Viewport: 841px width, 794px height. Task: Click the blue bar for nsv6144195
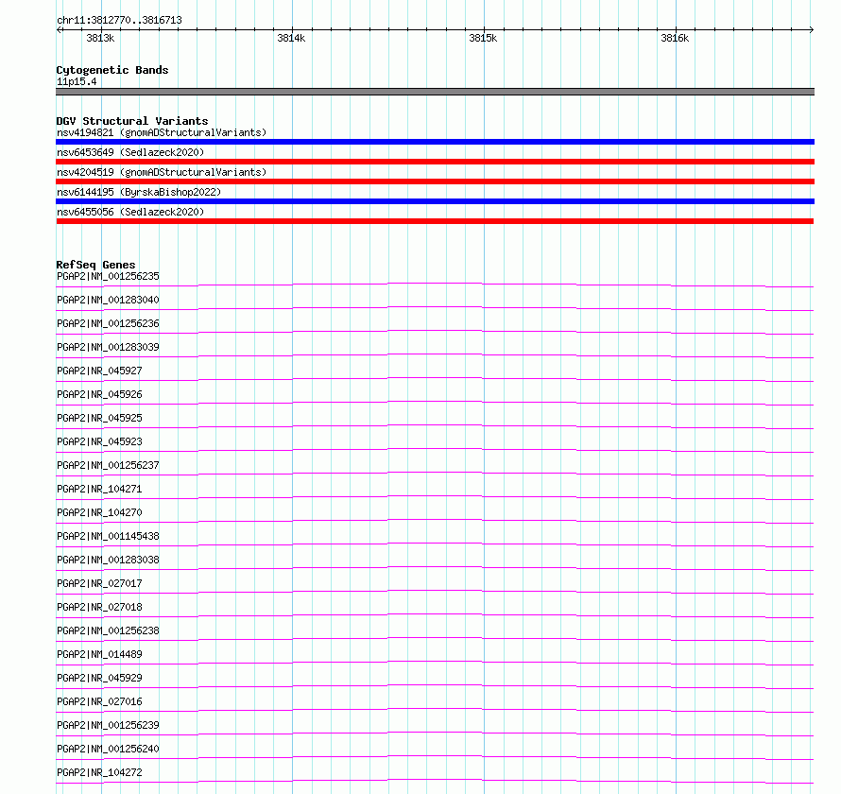(435, 201)
